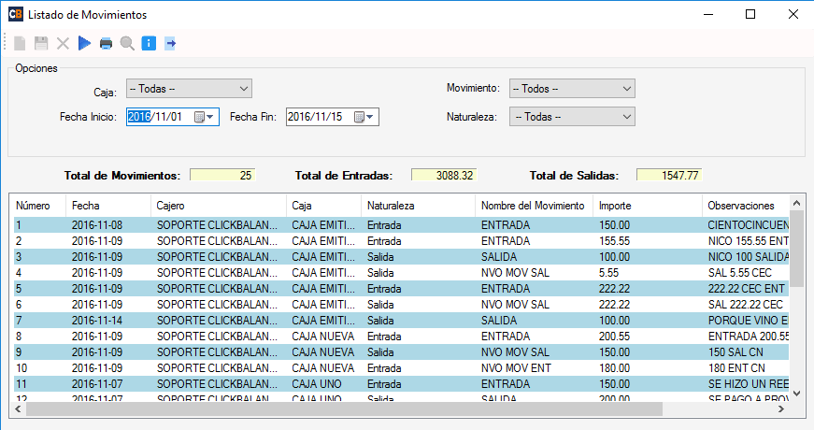Show information with the blue info icon
The height and width of the screenshot is (430, 814).
click(149, 43)
